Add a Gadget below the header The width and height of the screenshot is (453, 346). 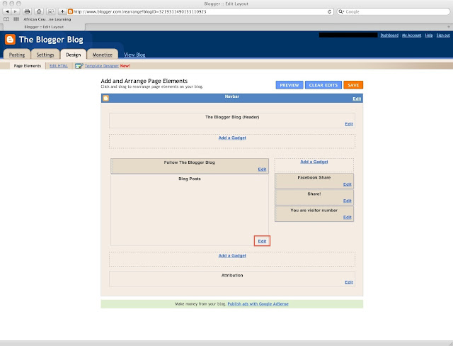tap(232, 138)
